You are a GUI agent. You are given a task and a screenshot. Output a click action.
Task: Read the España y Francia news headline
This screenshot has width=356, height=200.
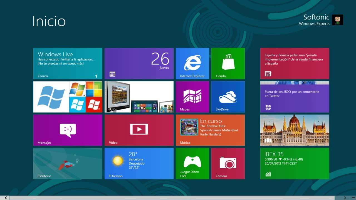295,63
